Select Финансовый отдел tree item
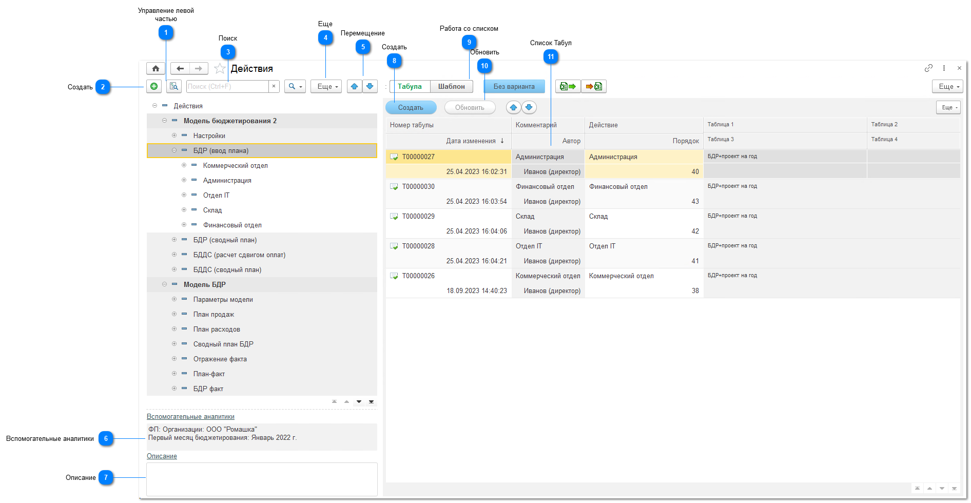 tap(232, 225)
